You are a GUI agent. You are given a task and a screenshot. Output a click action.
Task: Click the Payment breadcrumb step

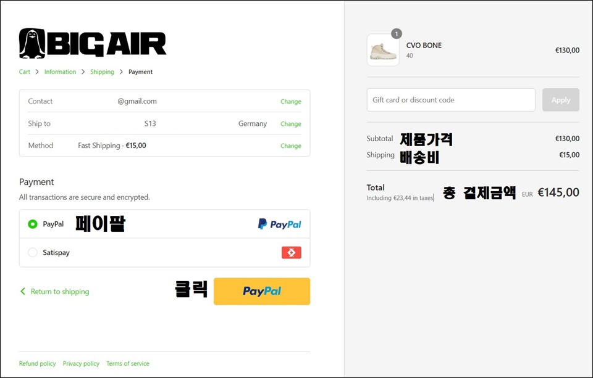click(140, 72)
